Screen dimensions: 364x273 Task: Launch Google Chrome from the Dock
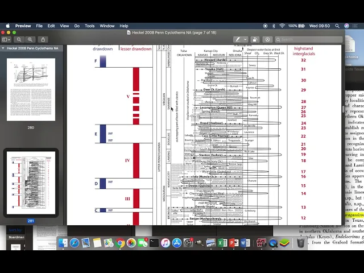(x=120, y=243)
